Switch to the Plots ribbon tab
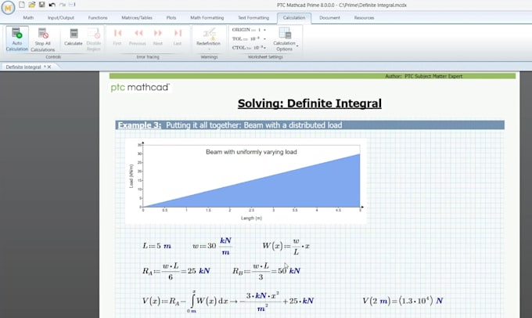Image resolution: width=532 pixels, height=318 pixels. [171, 18]
